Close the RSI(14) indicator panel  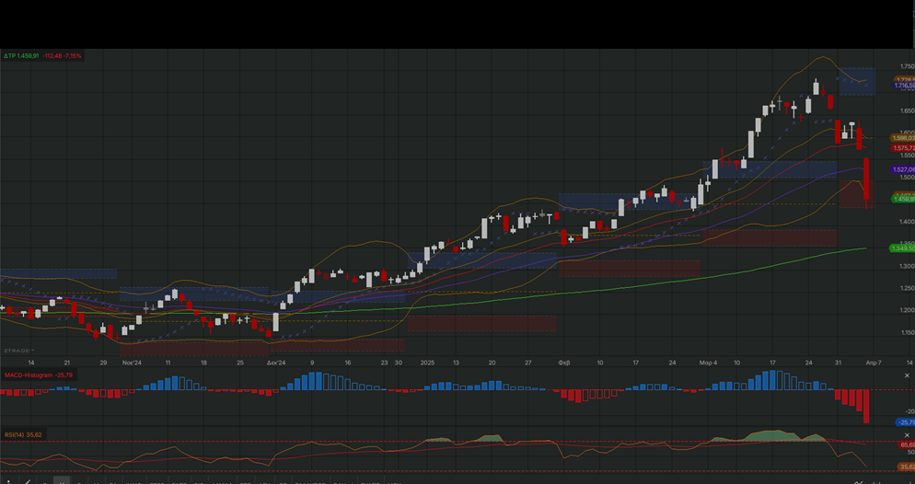(907, 435)
